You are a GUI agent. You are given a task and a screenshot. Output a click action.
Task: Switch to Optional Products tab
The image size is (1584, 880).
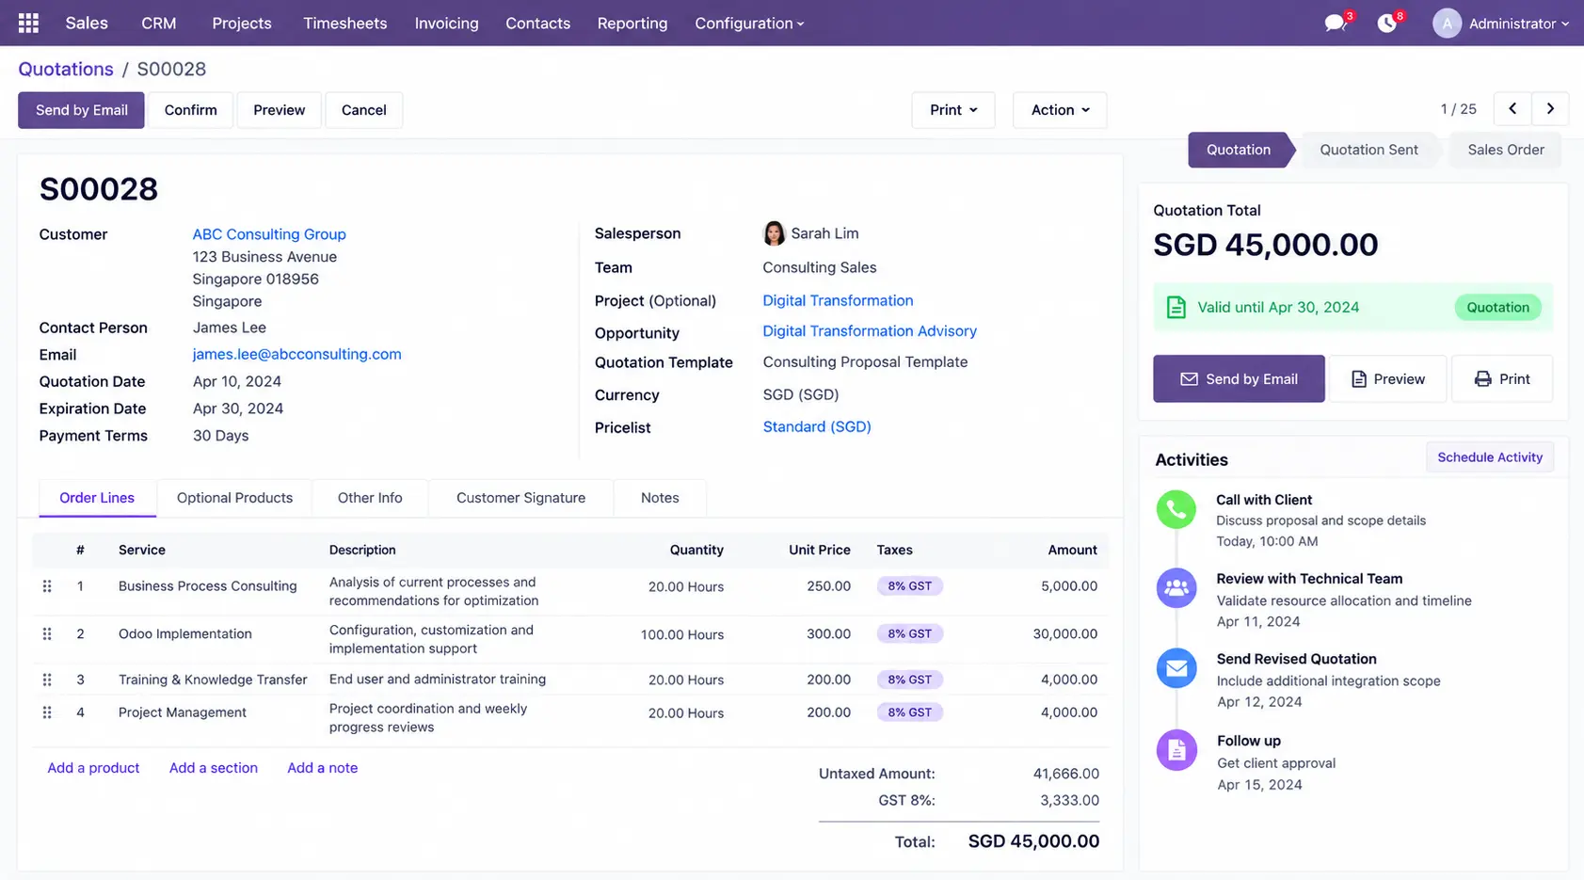(x=234, y=498)
